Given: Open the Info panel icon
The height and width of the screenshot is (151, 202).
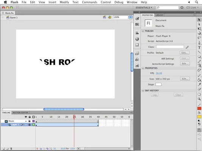Looking at the screenshot, I should (137, 39).
